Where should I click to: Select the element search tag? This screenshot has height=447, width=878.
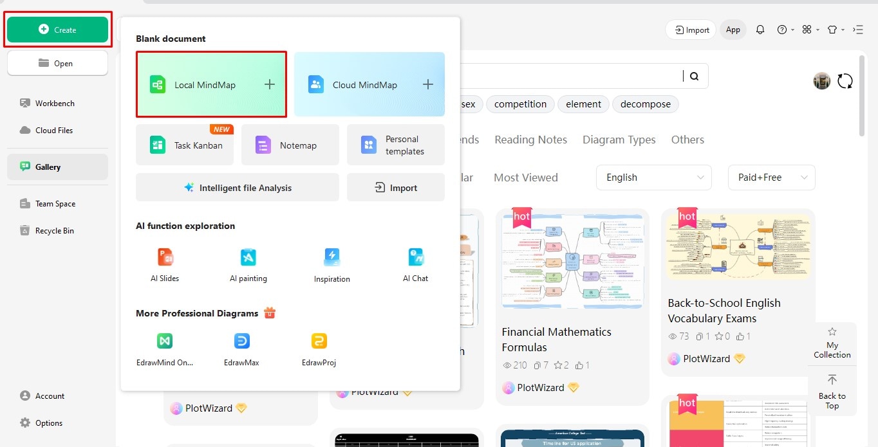pyautogui.click(x=583, y=104)
